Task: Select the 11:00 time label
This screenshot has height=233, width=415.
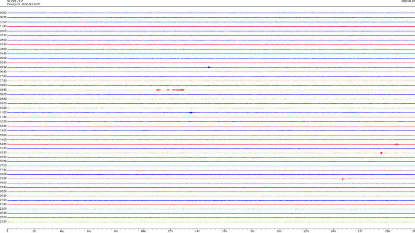Action: pos(3,113)
